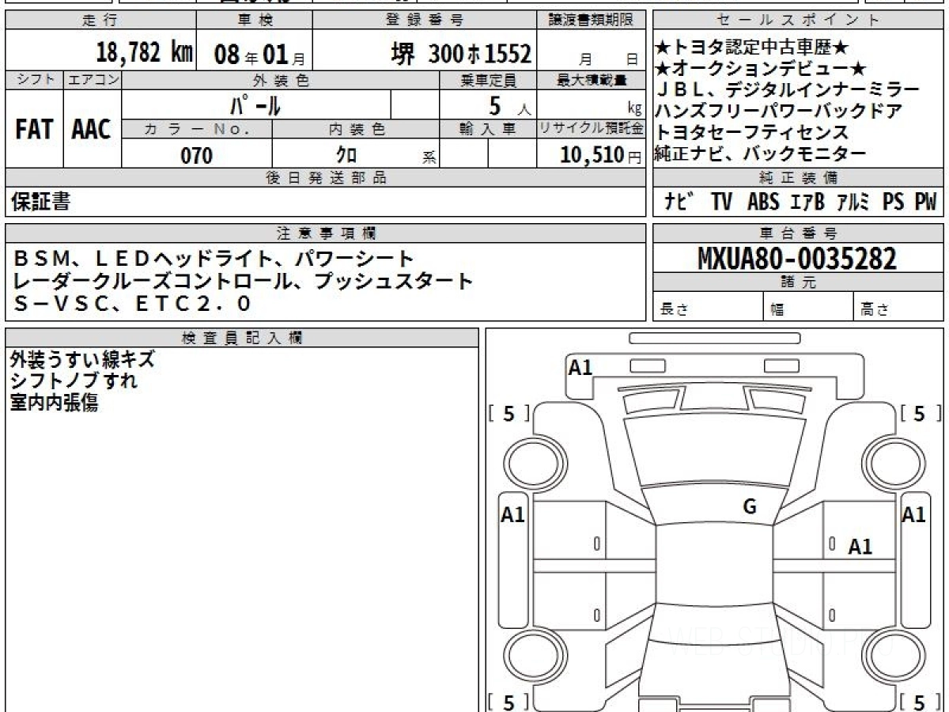Click the 純正装備 header
Image resolution: width=949 pixels, height=712 pixels.
(x=797, y=177)
